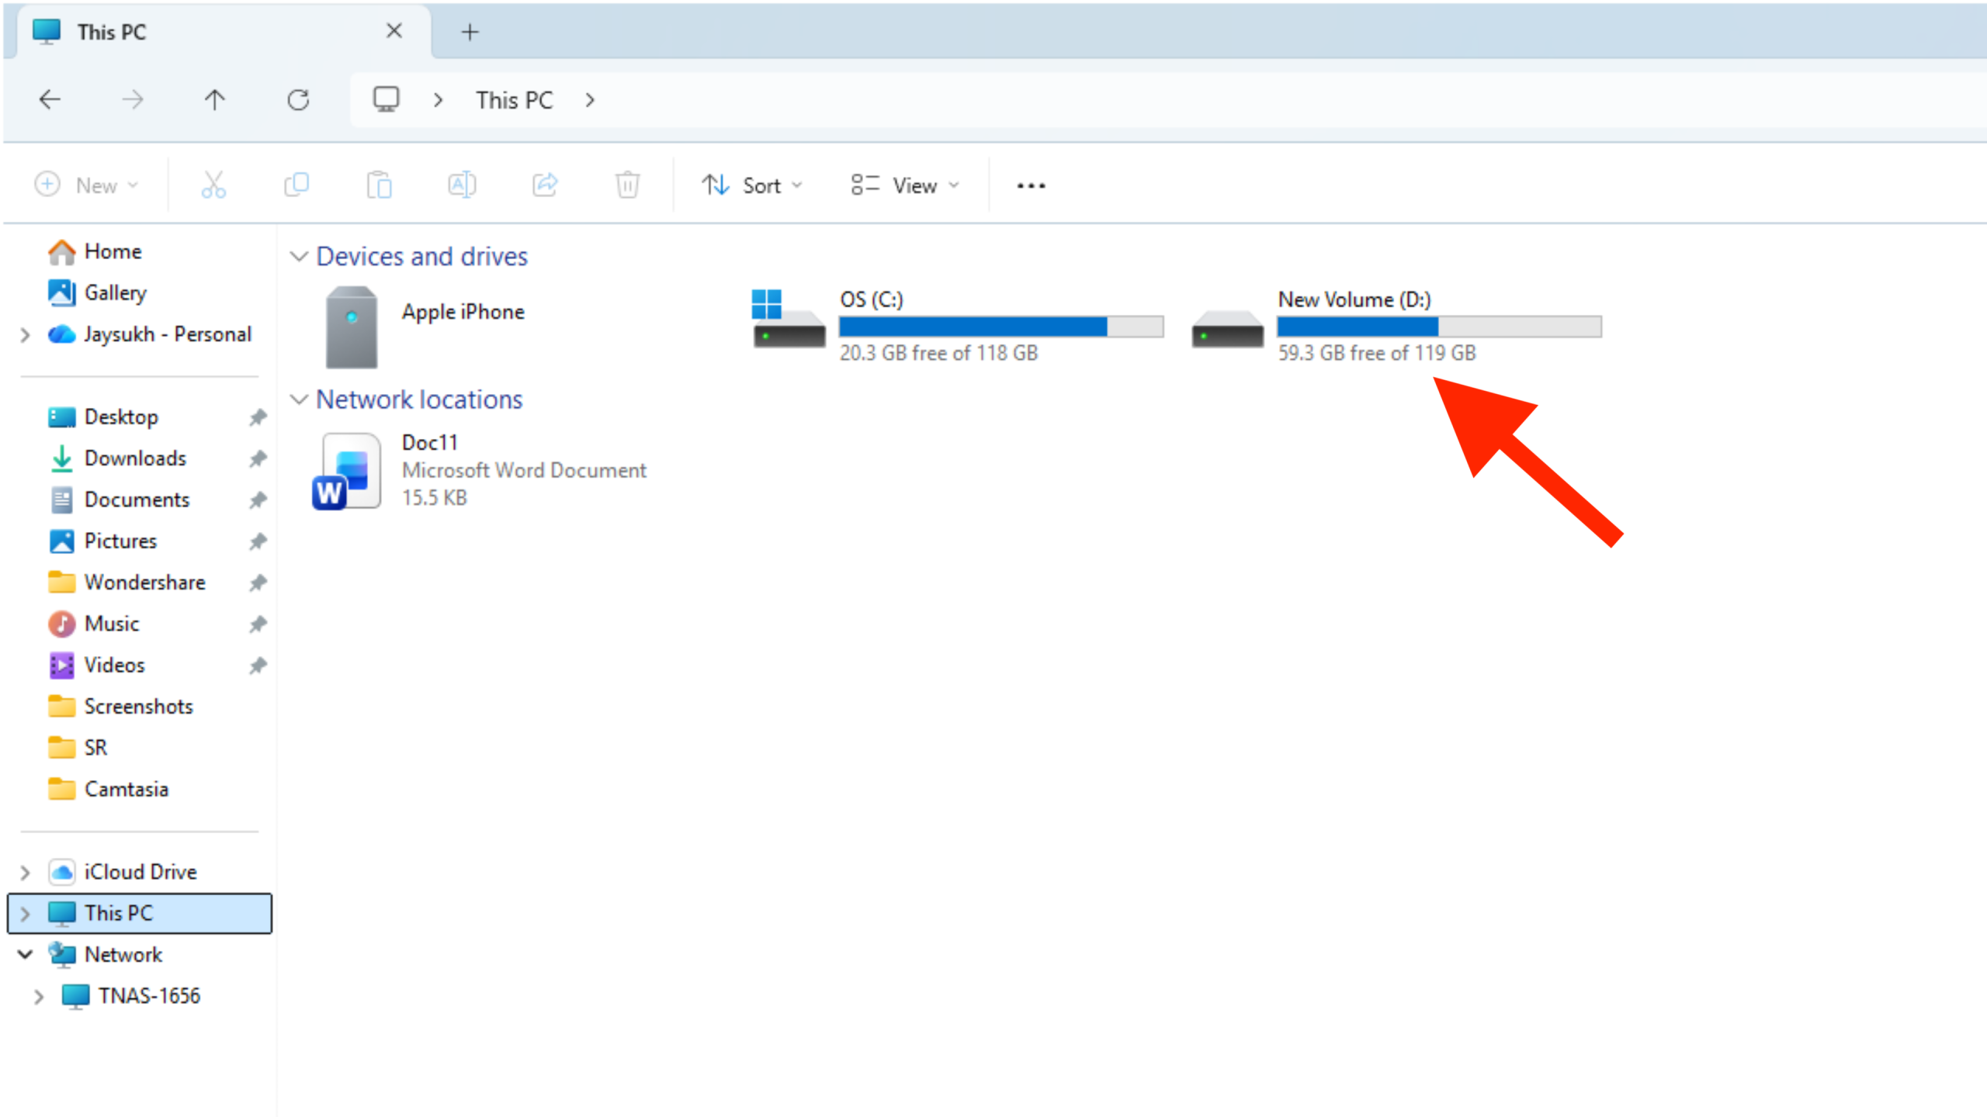The image size is (1987, 1117).
Task: Open the View dropdown
Action: click(x=905, y=185)
